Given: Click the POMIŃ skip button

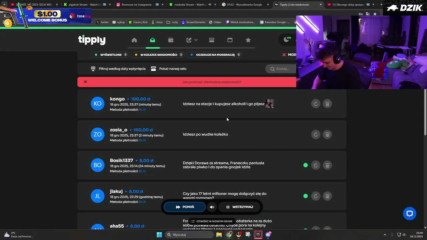Looking at the screenshot, I should coord(184,207).
